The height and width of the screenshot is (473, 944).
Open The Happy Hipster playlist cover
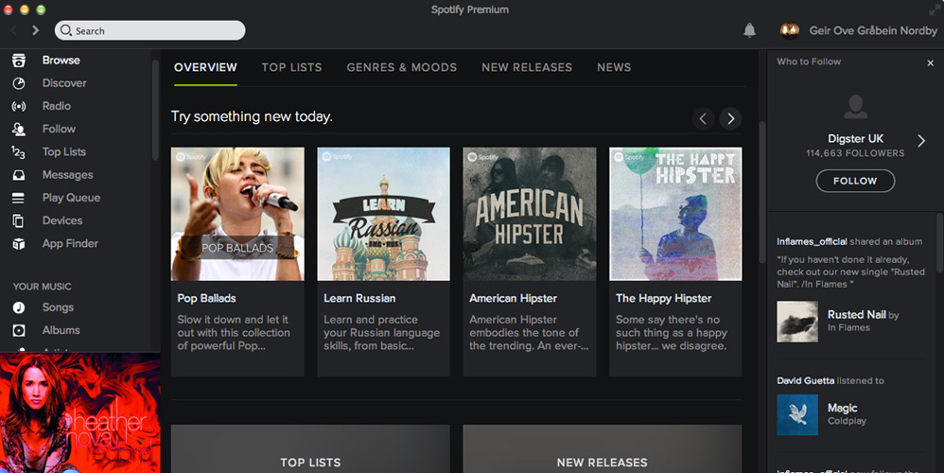(x=675, y=214)
